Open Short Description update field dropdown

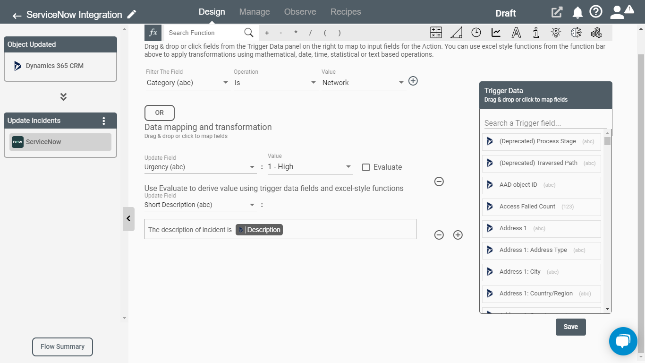coord(201,205)
